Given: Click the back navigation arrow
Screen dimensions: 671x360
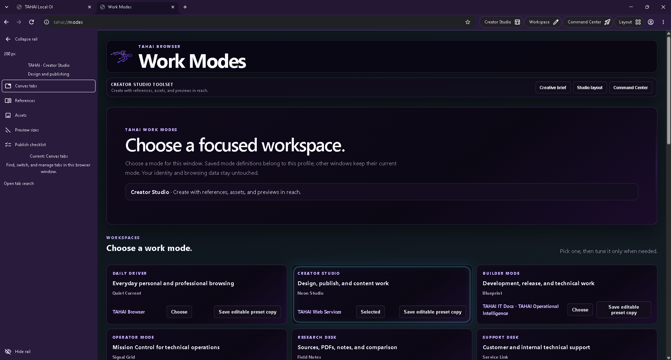Looking at the screenshot, I should click(x=6, y=22).
